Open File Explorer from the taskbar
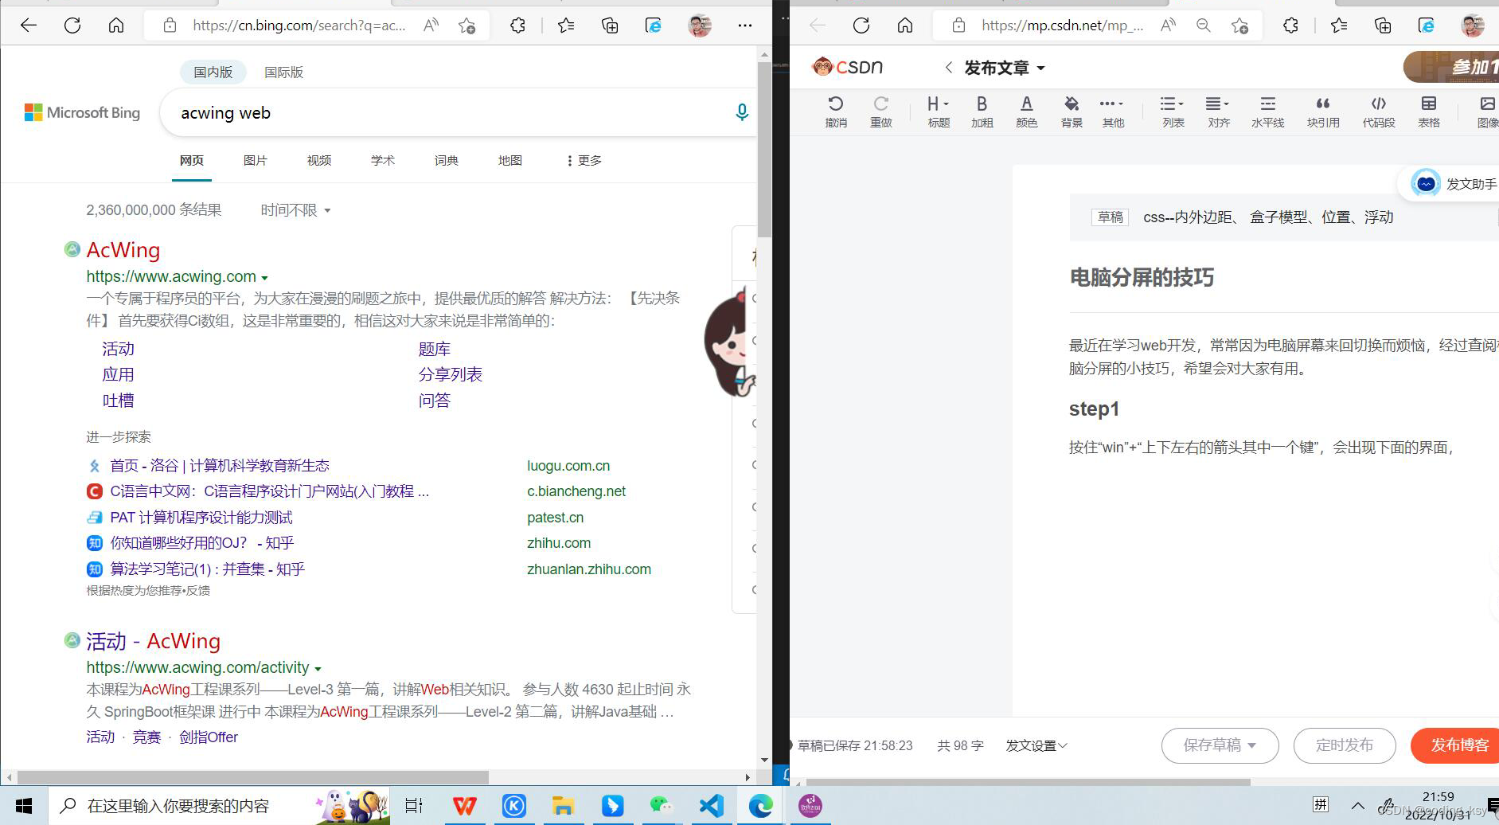 click(x=563, y=806)
